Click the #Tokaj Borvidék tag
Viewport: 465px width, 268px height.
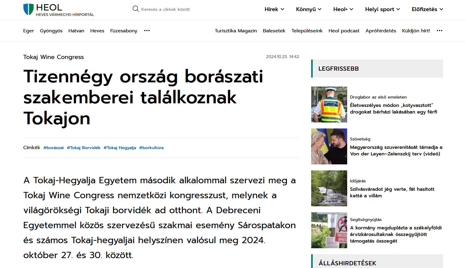tap(84, 148)
